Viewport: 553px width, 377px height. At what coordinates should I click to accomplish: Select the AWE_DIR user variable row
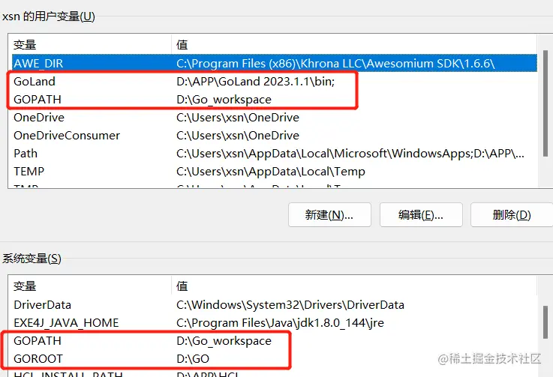tap(275, 64)
